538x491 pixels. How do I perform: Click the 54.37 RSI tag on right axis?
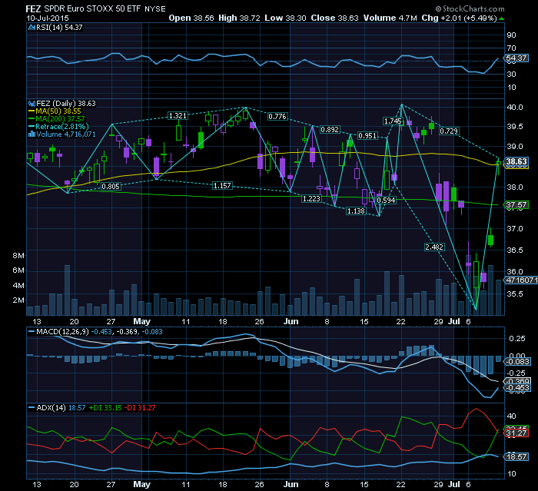516,58
